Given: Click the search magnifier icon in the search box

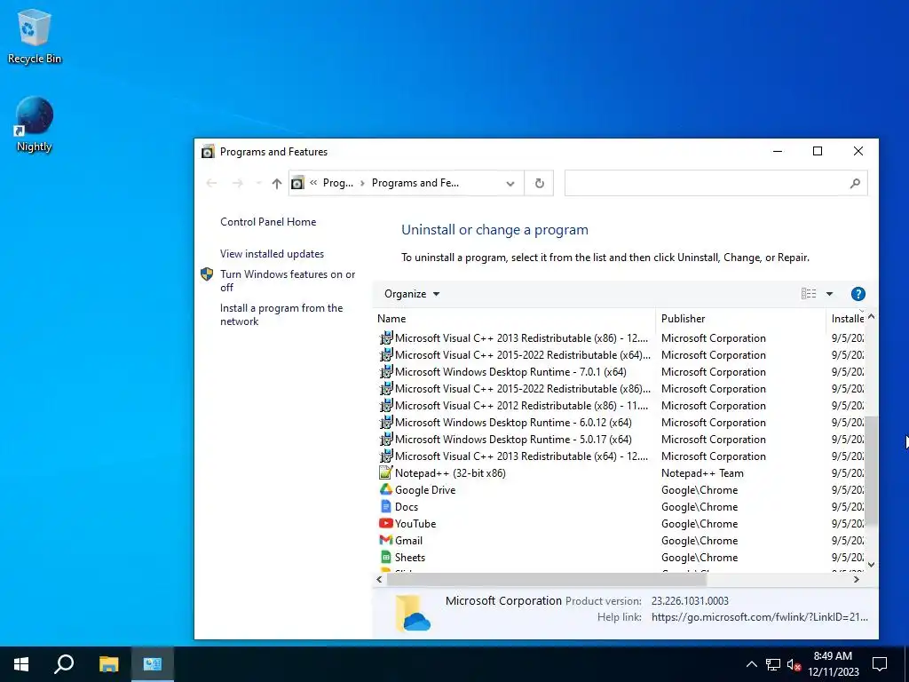Looking at the screenshot, I should (x=855, y=183).
